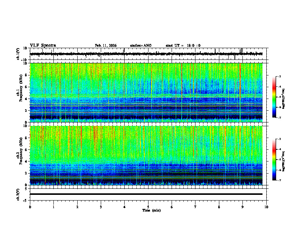Click the "8" kHz tick on ch.1 spectrogram
The image size is (300, 232).
[x=26, y=75]
